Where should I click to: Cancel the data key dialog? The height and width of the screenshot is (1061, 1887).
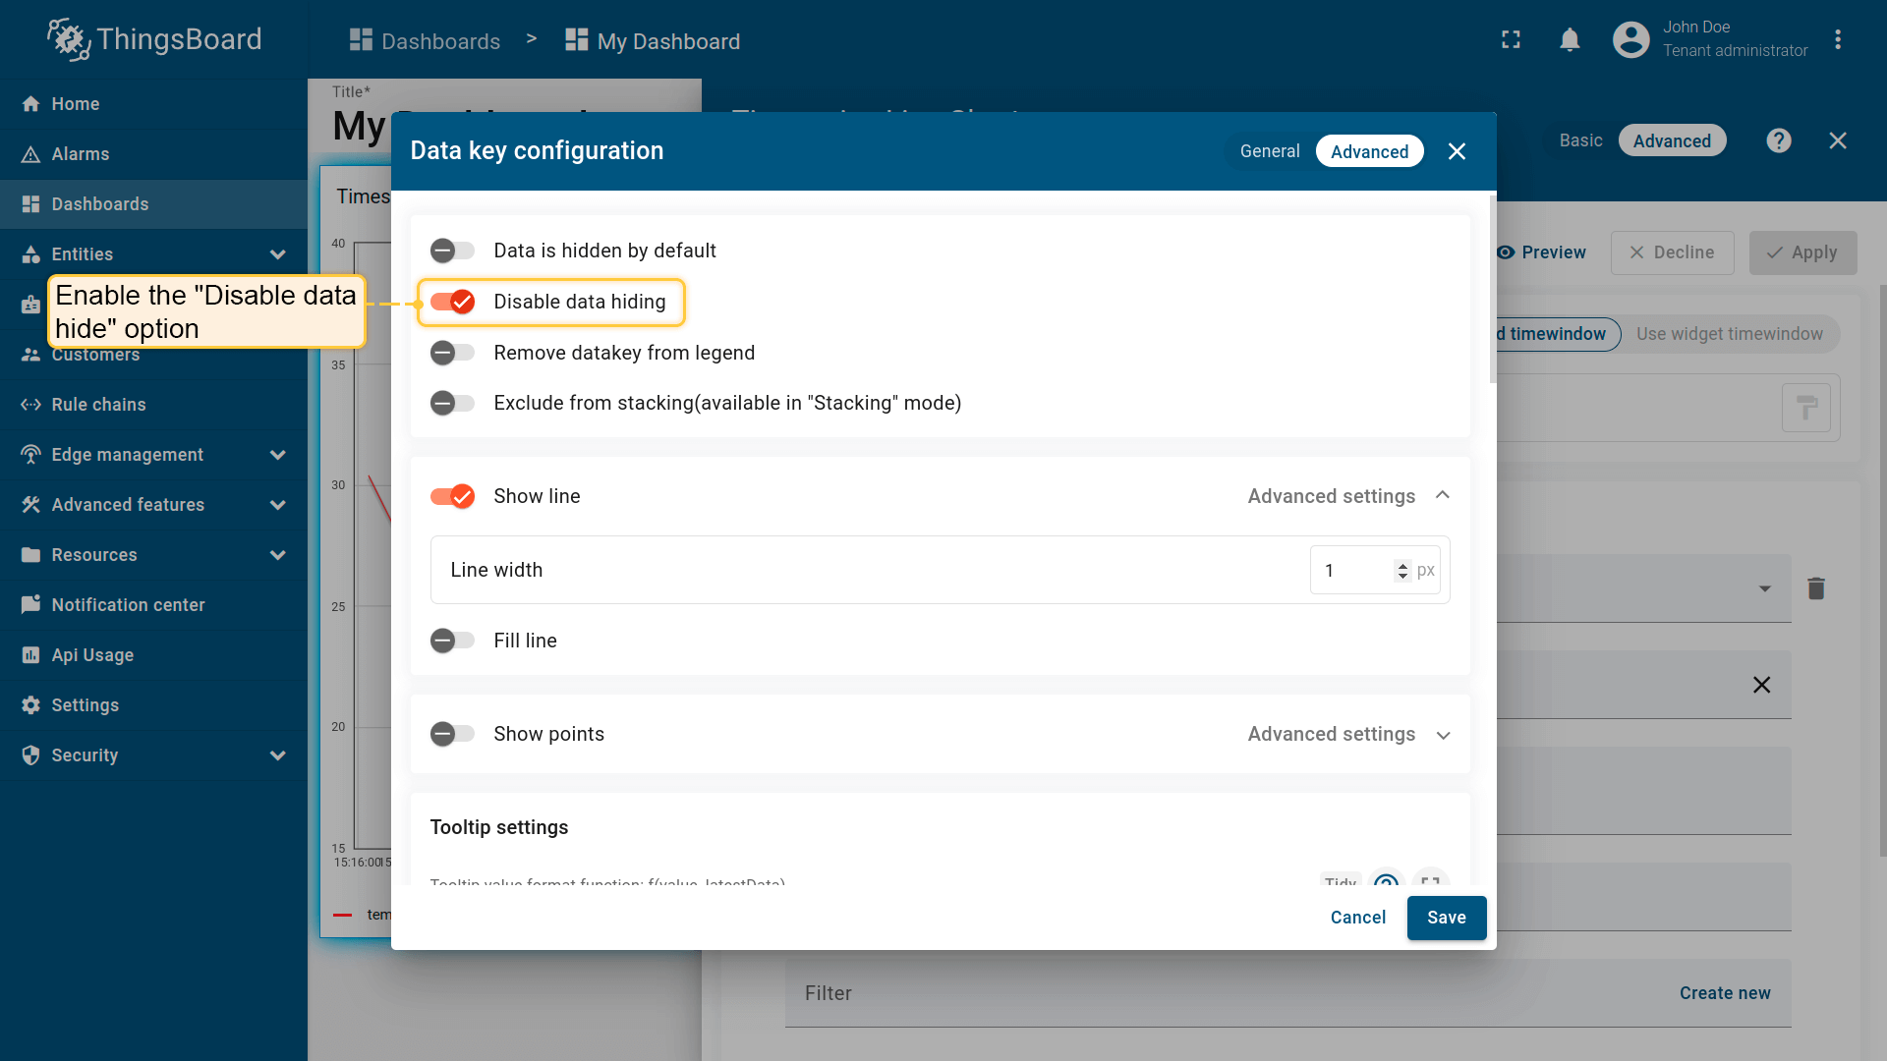(x=1357, y=918)
